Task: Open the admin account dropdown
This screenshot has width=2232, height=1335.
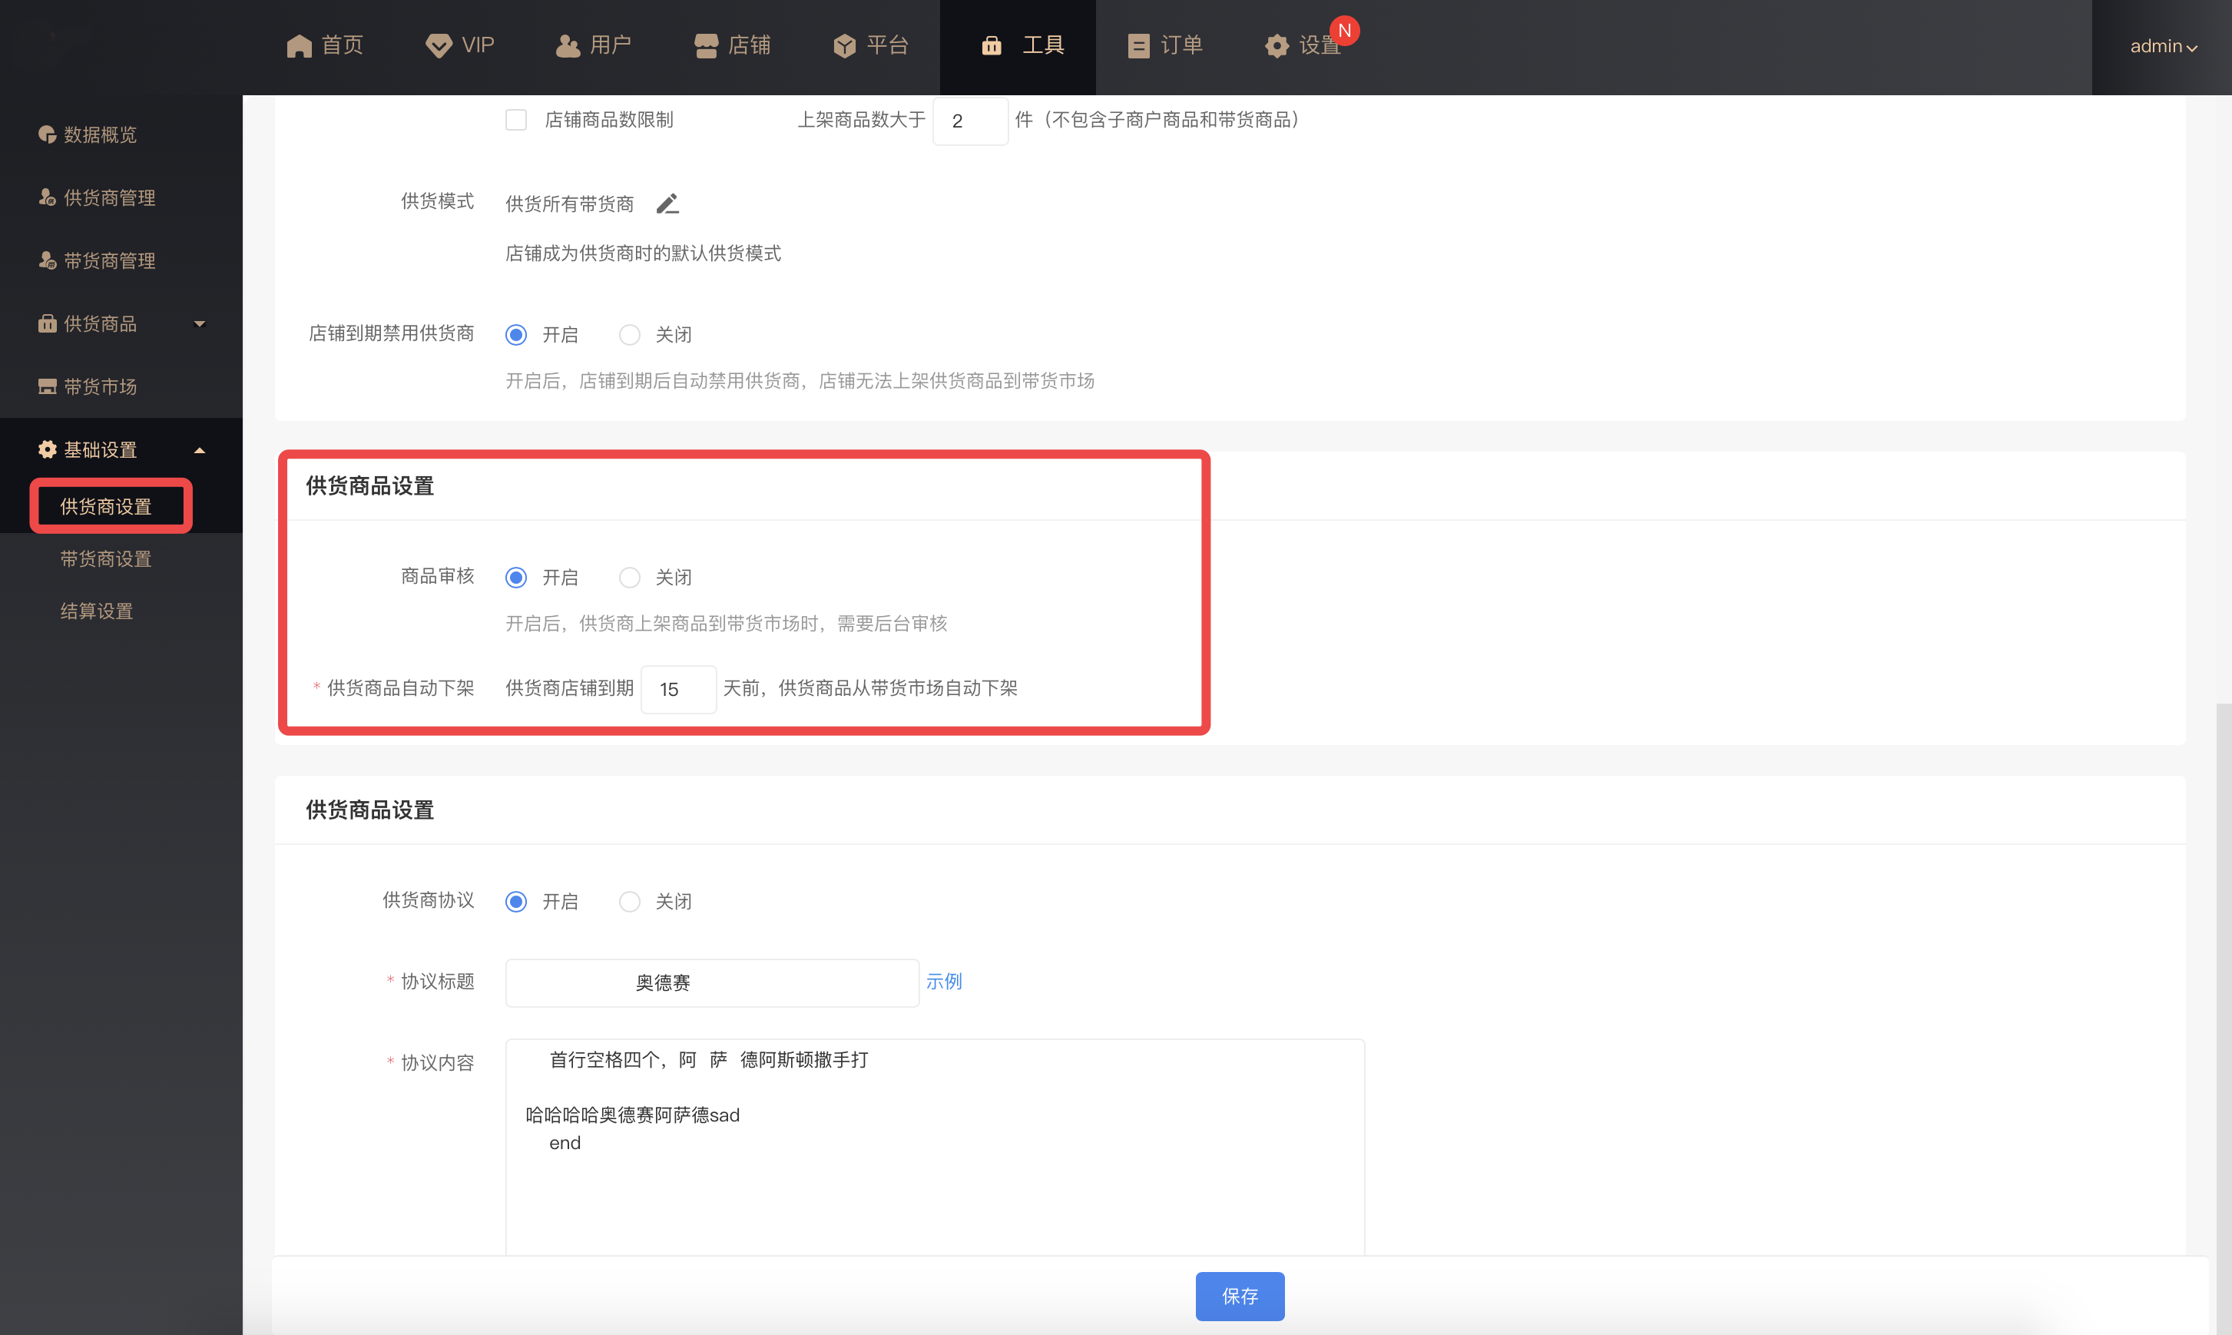Action: 2163,46
